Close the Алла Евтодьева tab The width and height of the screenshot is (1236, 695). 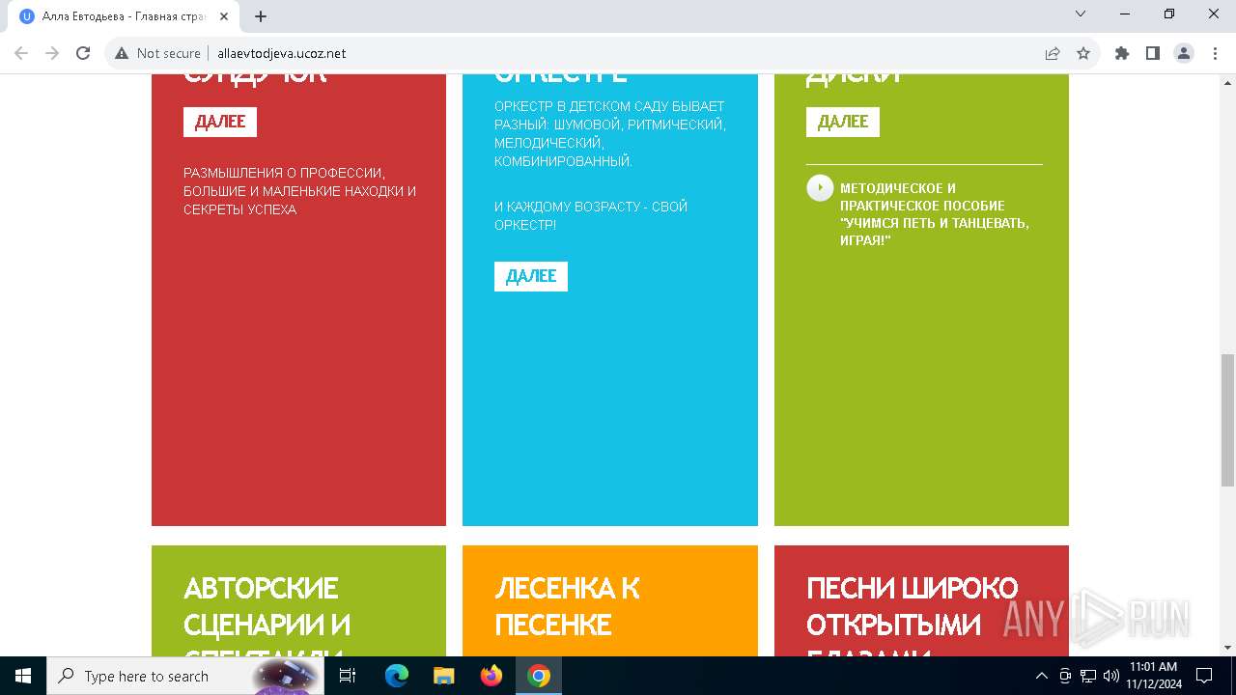(224, 15)
